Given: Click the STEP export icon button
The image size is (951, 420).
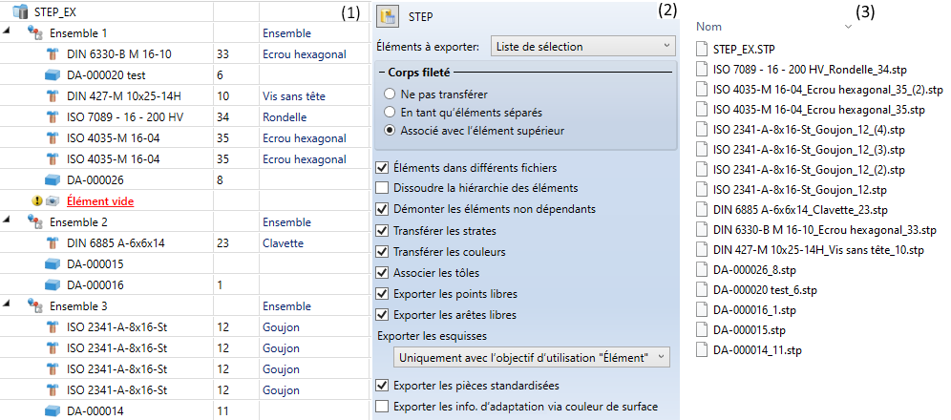Looking at the screenshot, I should coord(387,16).
